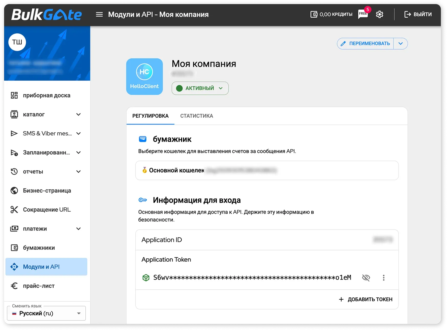447x330 pixels.
Task: Open the language dropdown showing Русский (ru)
Action: click(x=46, y=313)
